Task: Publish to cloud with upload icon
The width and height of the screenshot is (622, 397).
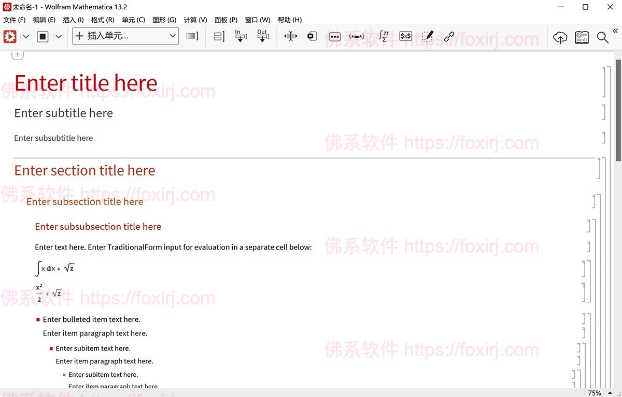Action: pos(560,37)
